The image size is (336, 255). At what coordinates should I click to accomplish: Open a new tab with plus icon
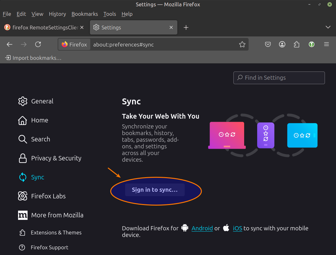[186, 28]
